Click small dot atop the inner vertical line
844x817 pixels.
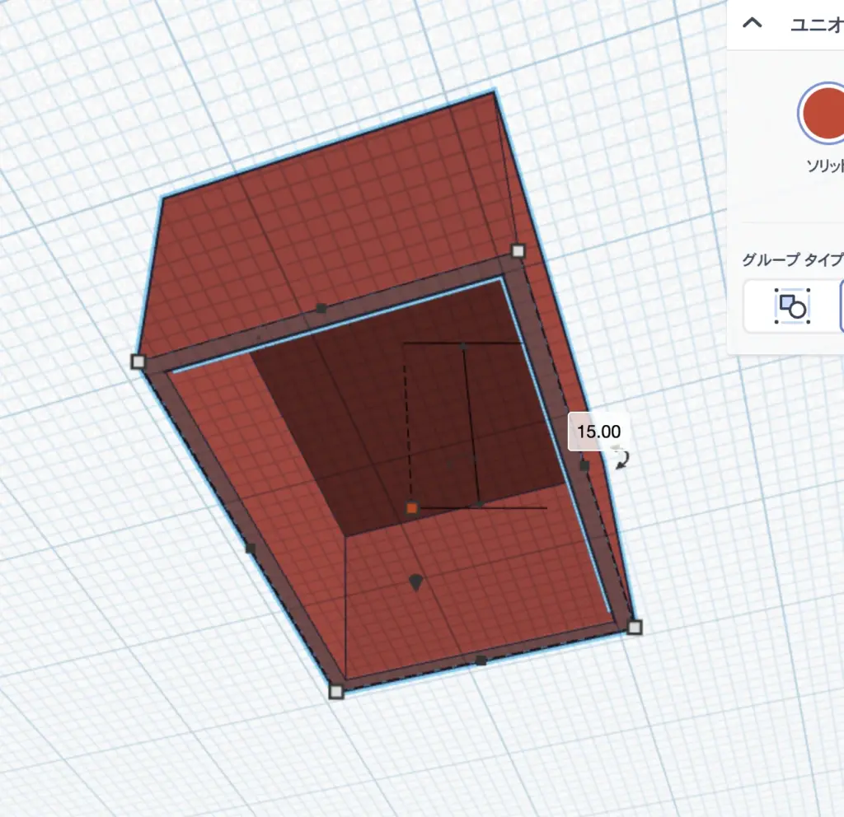(464, 348)
